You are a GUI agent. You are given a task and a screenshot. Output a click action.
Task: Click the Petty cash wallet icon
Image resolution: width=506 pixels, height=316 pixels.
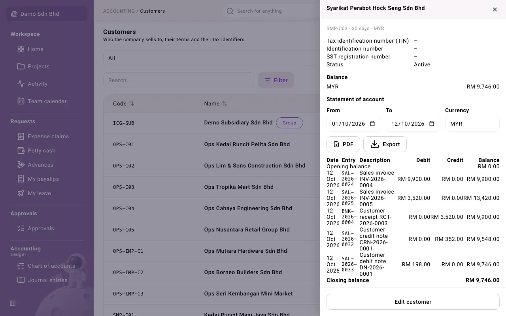tap(21, 150)
